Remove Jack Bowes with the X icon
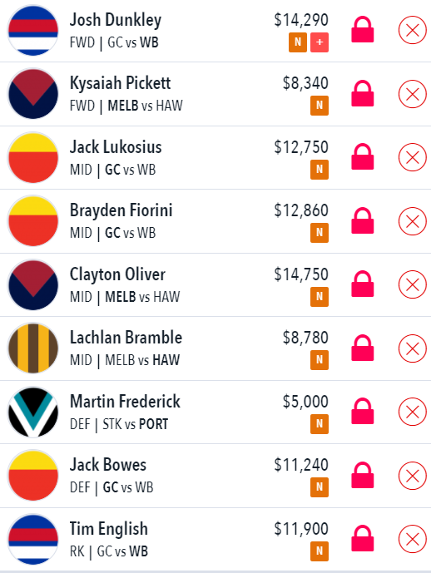This screenshot has height=573, width=431. [413, 476]
